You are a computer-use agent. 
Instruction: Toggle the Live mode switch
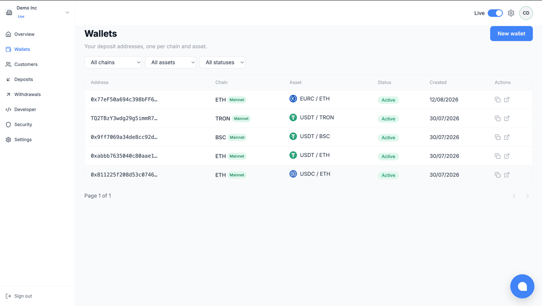495,13
